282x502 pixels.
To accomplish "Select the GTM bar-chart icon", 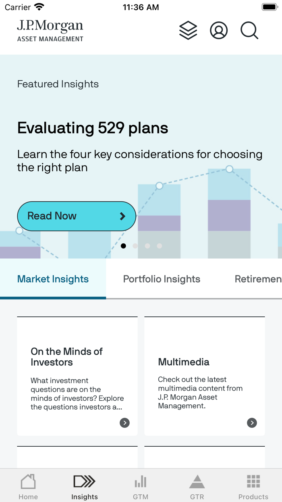I will click(141, 485).
